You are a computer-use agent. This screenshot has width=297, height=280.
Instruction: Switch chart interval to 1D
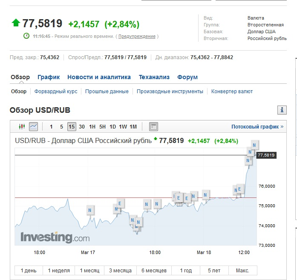pyautogui.click(x=112, y=126)
